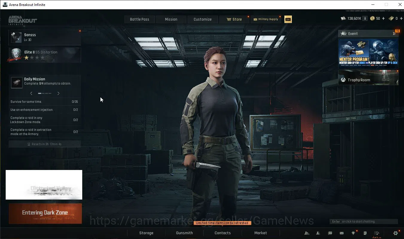
Task: Click 'Limited-time items can be refreshed.' notice
Action: point(222,223)
